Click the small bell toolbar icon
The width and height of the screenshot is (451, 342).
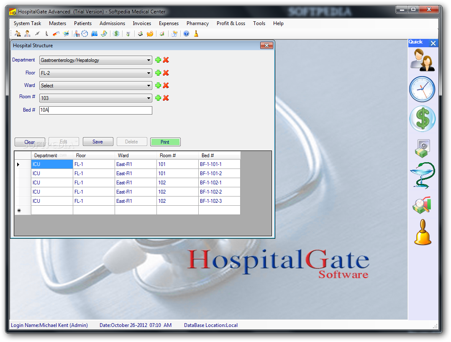(196, 33)
